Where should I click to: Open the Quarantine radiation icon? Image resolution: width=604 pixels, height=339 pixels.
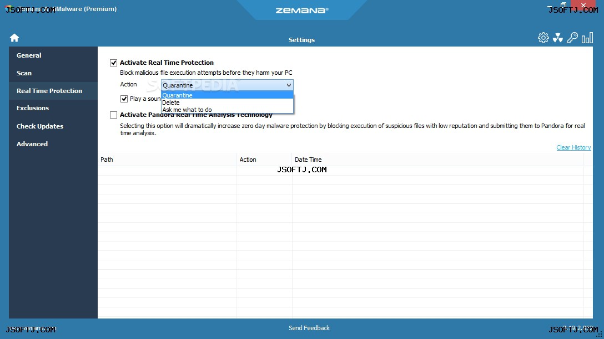point(557,38)
